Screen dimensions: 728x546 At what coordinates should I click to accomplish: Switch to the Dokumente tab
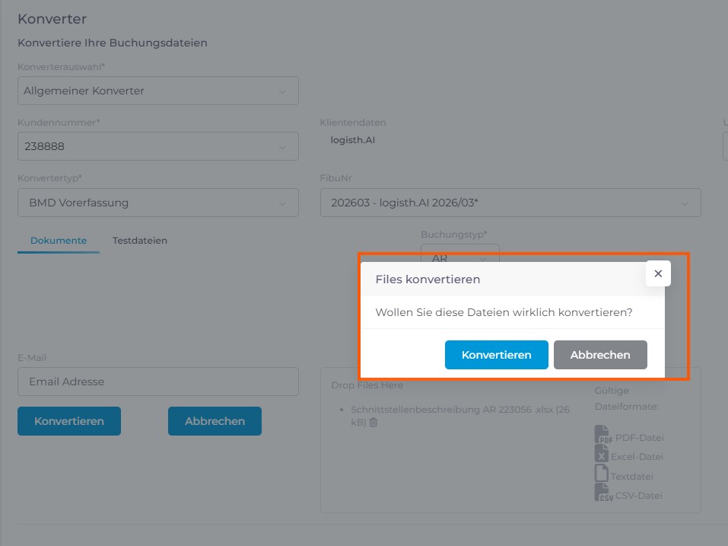[59, 241]
